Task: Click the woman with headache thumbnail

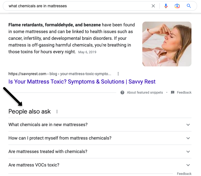Action: click(x=167, y=44)
